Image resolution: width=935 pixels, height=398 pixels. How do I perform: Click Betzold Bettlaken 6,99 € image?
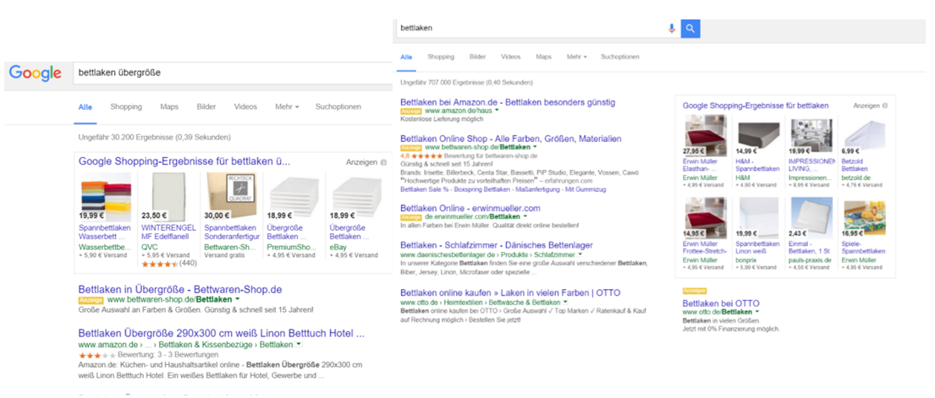pyautogui.click(x=863, y=136)
